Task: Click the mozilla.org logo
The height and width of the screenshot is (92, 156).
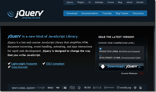Action: click(124, 87)
